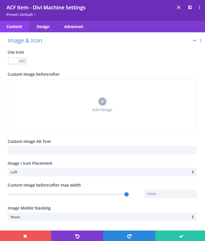Click the blue redo button

[x=129, y=236]
